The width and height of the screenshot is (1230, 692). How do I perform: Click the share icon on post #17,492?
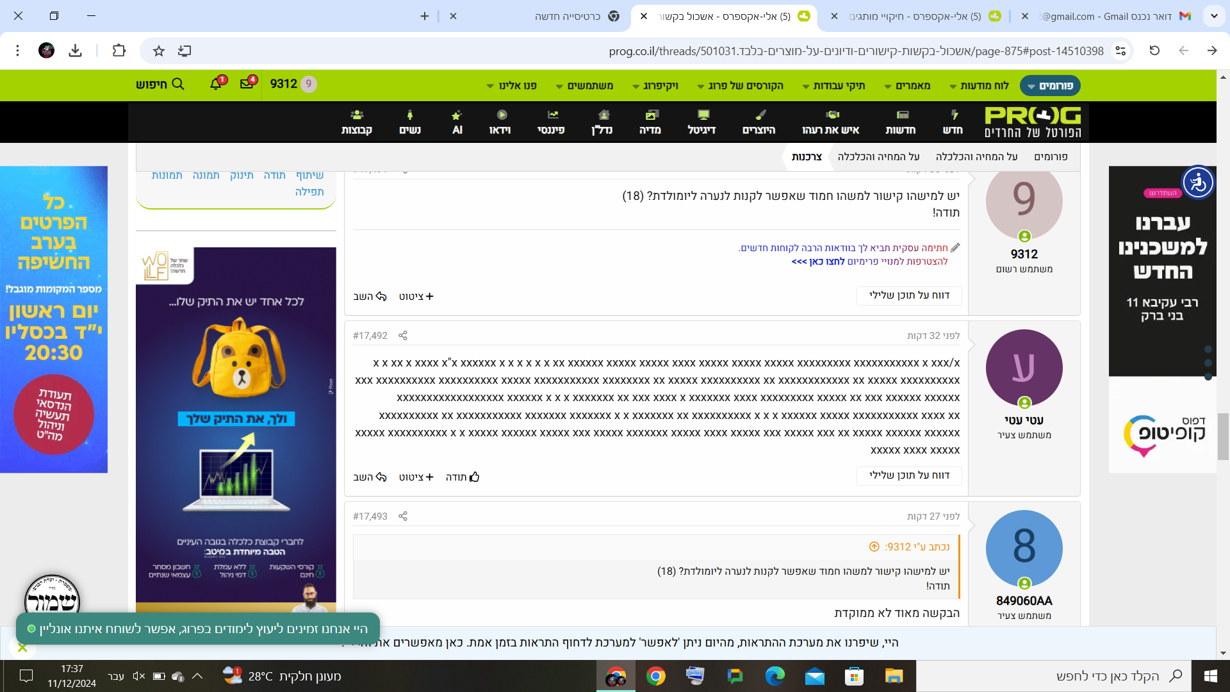[403, 335]
